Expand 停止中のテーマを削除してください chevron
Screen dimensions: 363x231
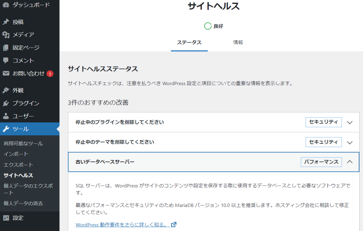(350, 142)
